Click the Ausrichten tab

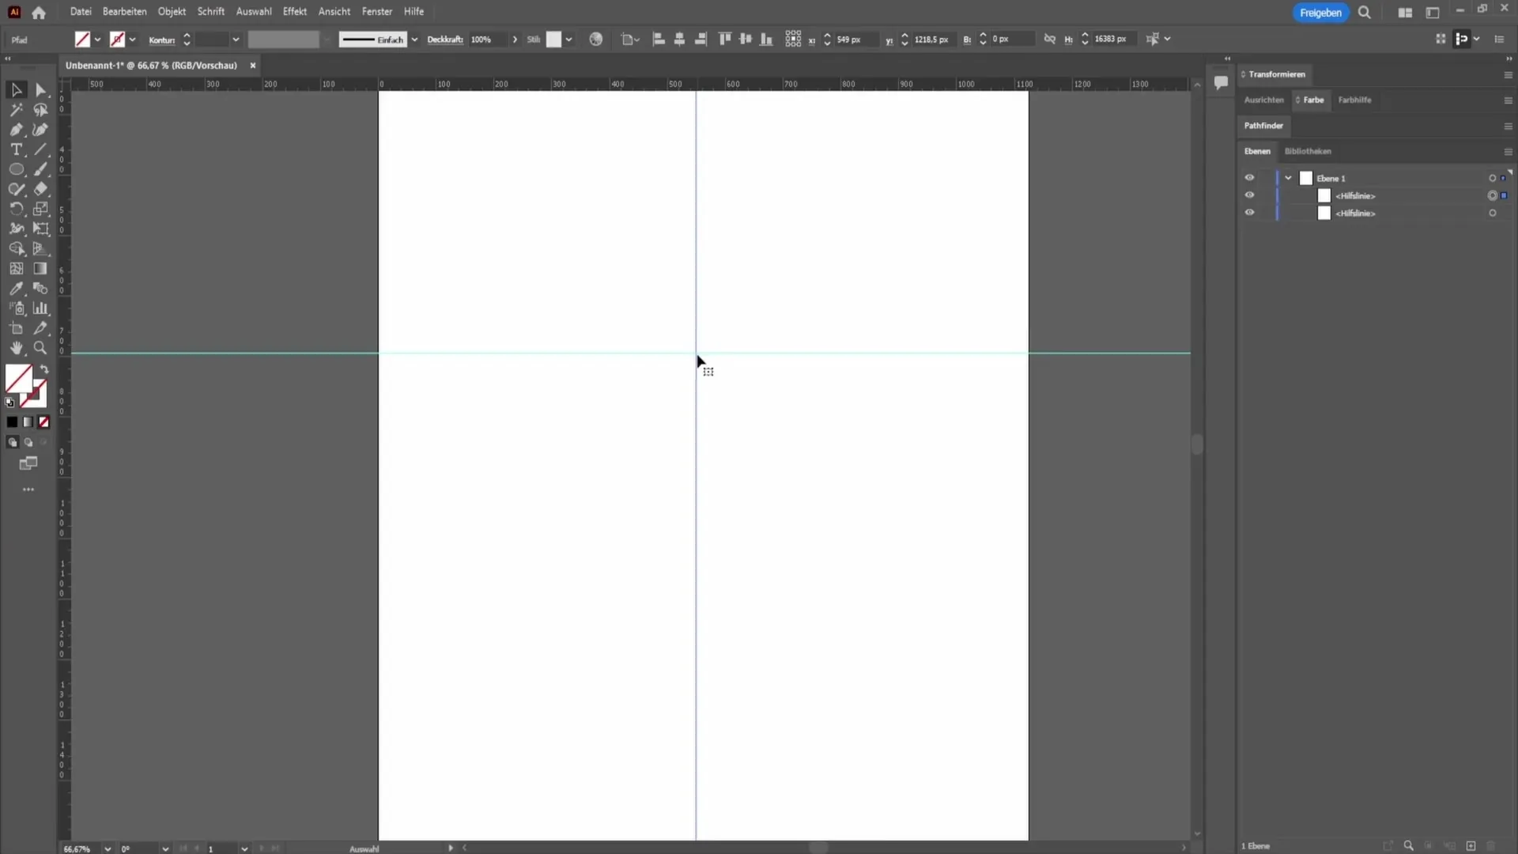tap(1263, 99)
